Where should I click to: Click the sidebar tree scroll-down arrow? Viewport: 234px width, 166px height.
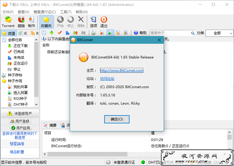[36, 105]
